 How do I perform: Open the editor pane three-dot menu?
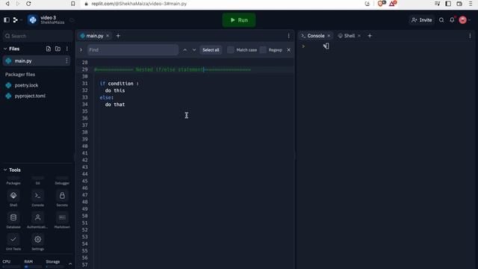coord(289,36)
